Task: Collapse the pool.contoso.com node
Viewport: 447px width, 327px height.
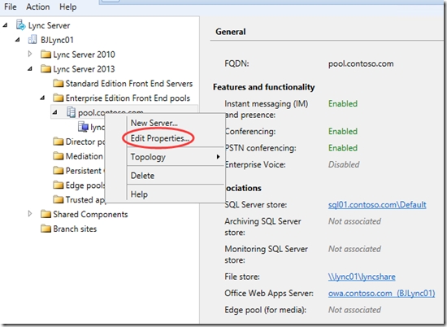Action: pos(54,113)
